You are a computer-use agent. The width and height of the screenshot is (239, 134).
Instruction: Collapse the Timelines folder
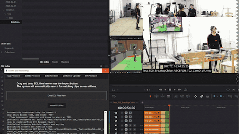[x=3, y=10]
